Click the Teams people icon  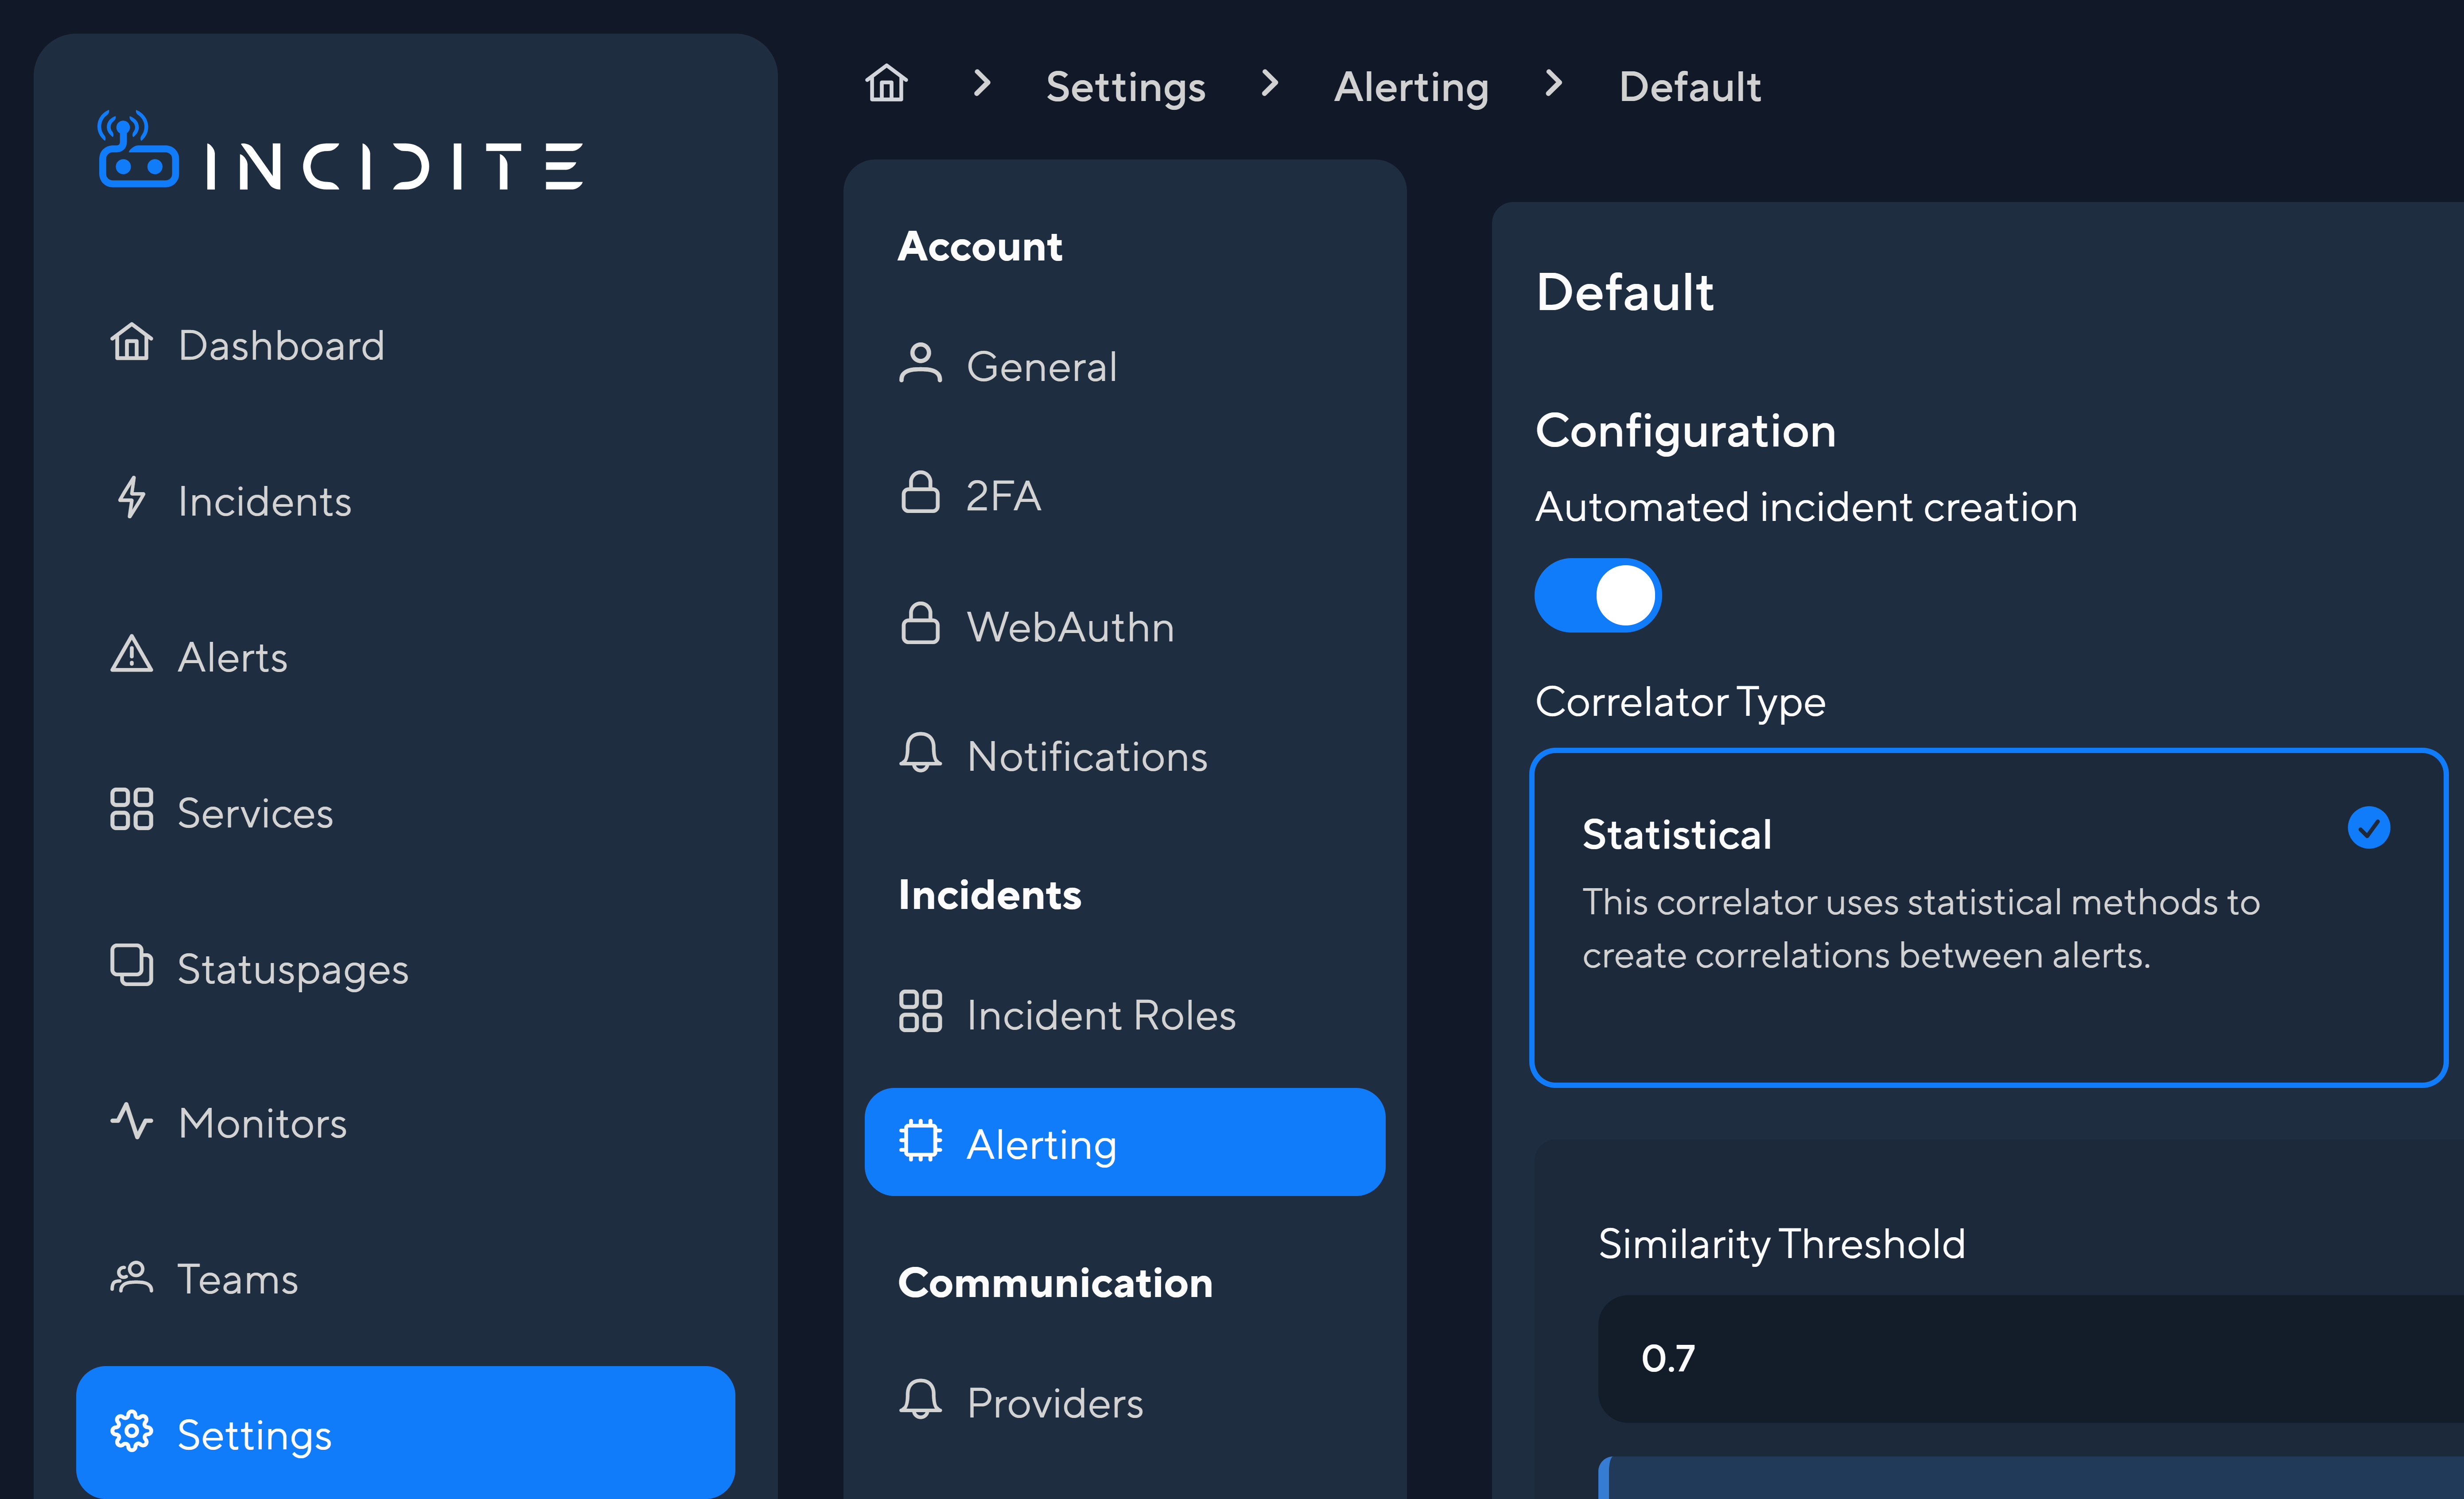(x=131, y=1277)
